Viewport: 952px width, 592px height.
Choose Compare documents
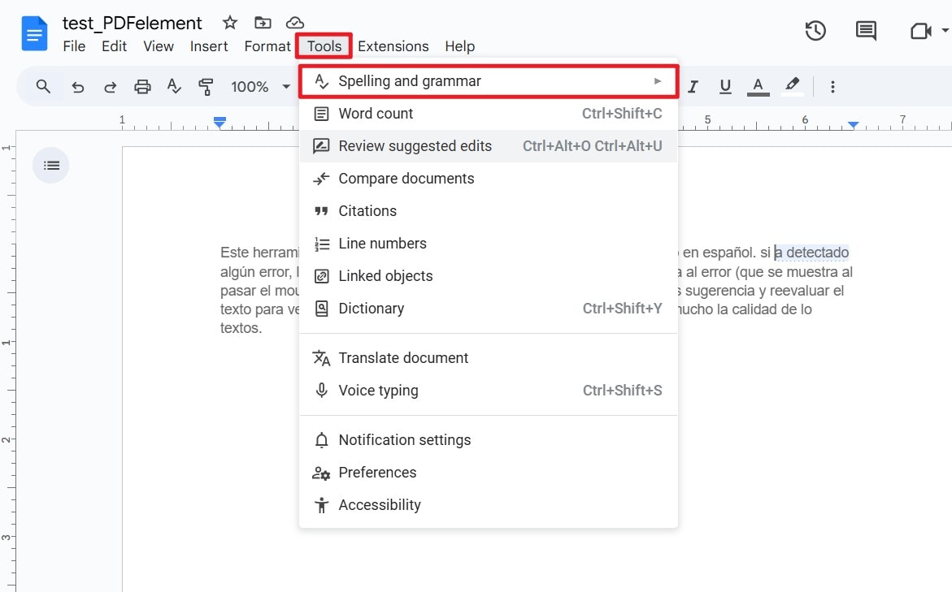[x=489, y=179]
